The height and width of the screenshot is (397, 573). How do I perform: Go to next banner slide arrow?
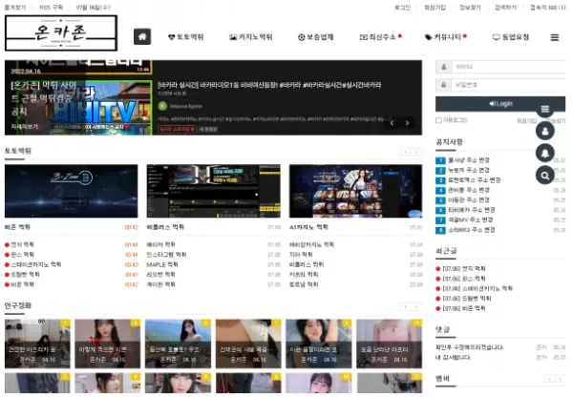click(407, 123)
